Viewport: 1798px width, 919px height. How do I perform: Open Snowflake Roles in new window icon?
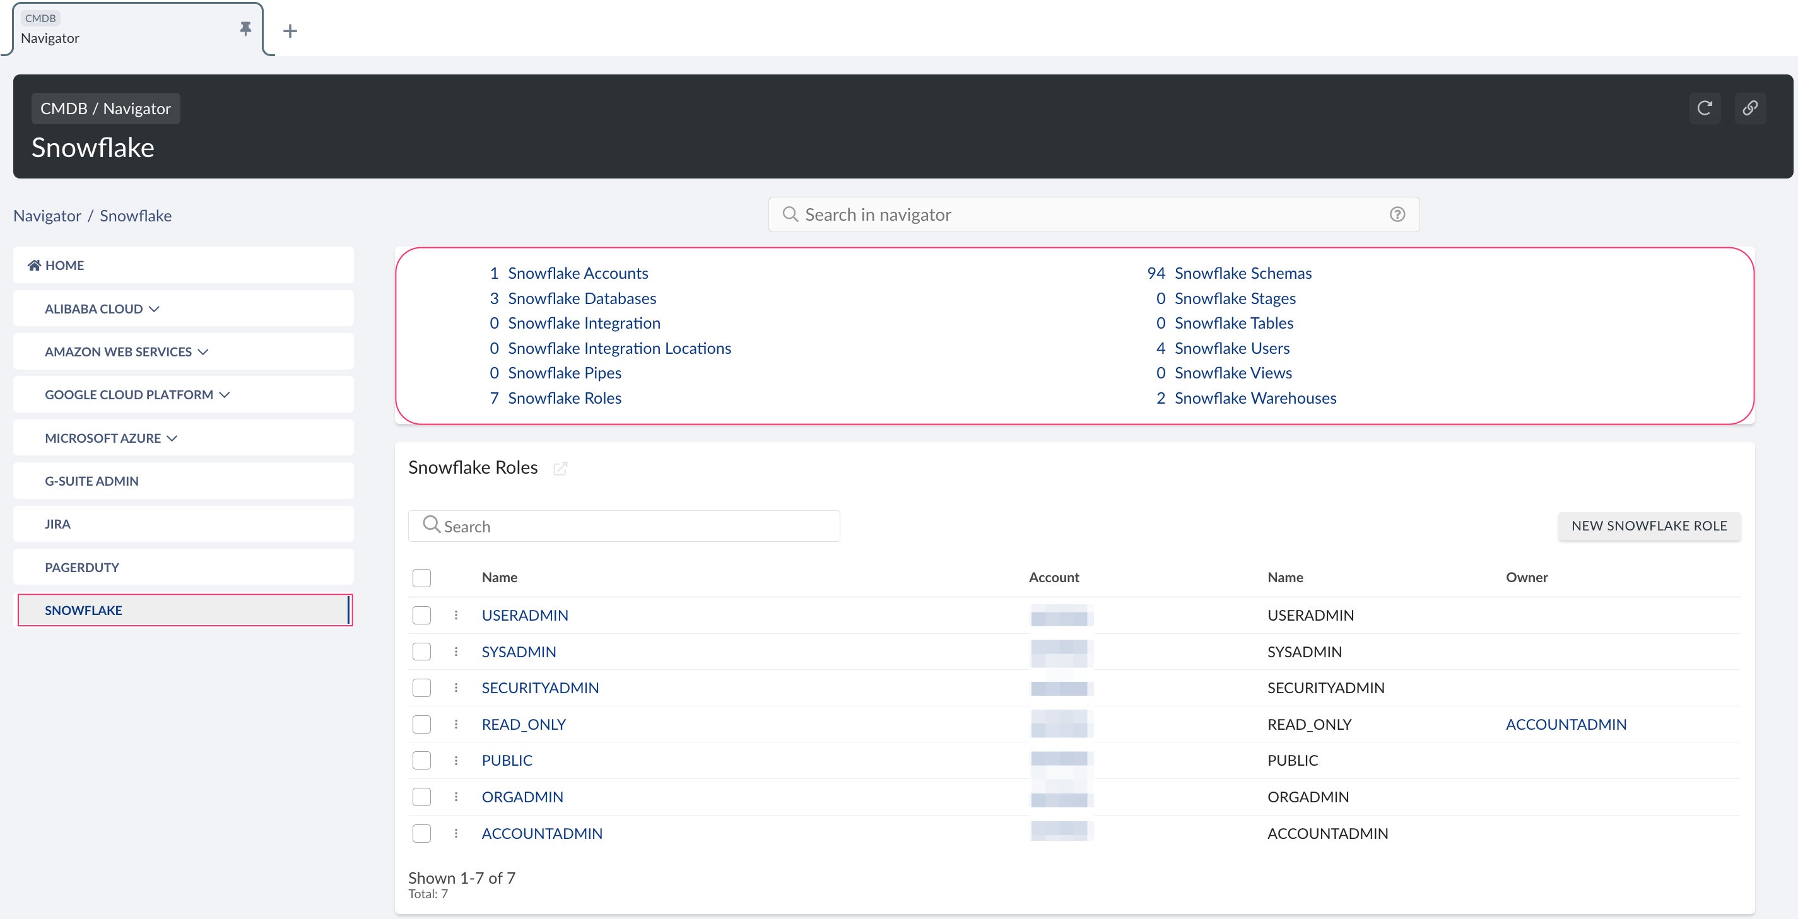(x=560, y=468)
